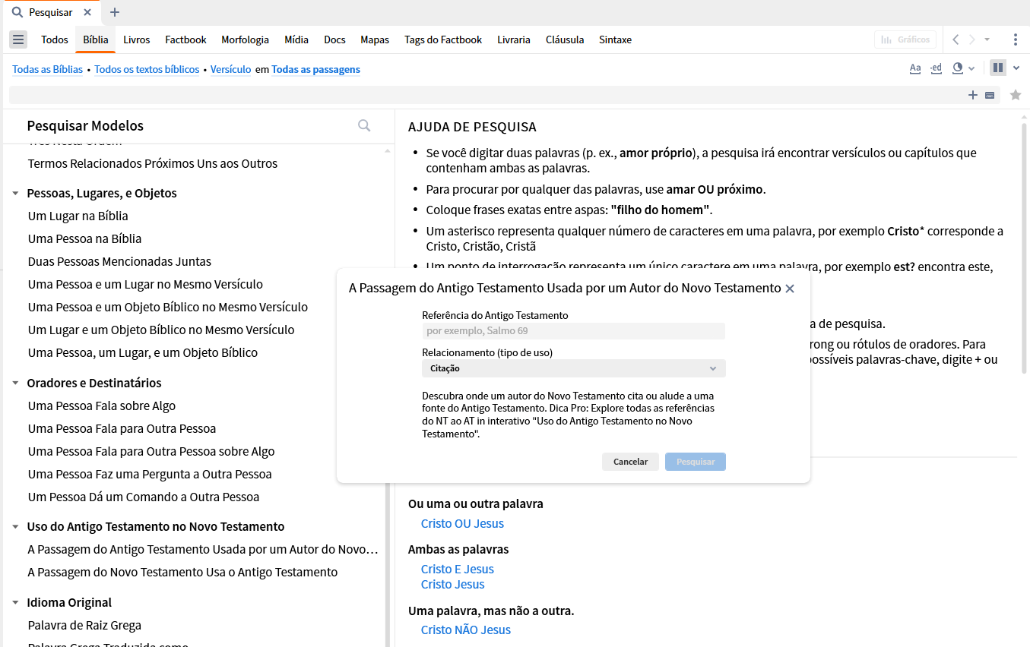Screen dimensions: 1030x647
Task: Open the navigation history dropdown arrow
Action: pos(987,39)
